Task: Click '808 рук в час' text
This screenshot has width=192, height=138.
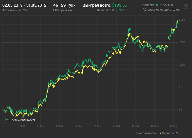Action: point(63,10)
